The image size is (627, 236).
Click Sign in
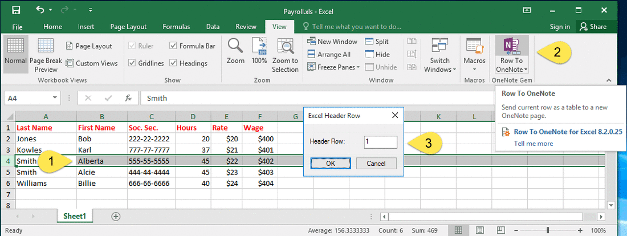(560, 27)
